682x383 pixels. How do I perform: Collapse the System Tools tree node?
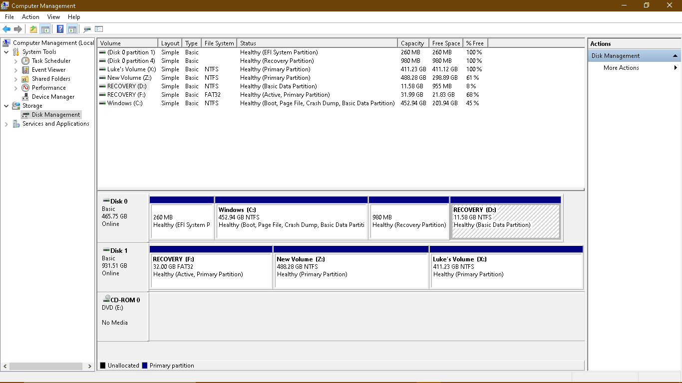[6, 52]
